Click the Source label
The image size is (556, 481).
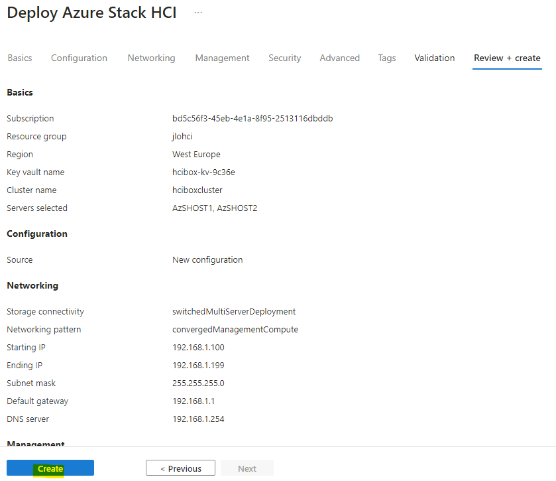(x=19, y=260)
